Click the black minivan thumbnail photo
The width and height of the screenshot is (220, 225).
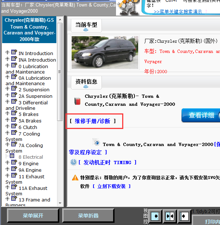click(105, 53)
